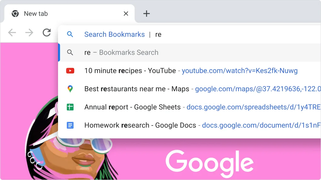Click Chrome icon on New tab
Image resolution: width=321 pixels, height=180 pixels.
15,14
